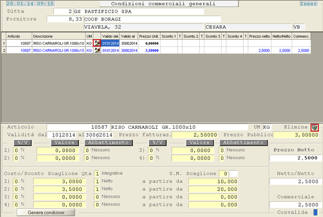Click the blue 30062014 cell in row 2

point(129,50)
